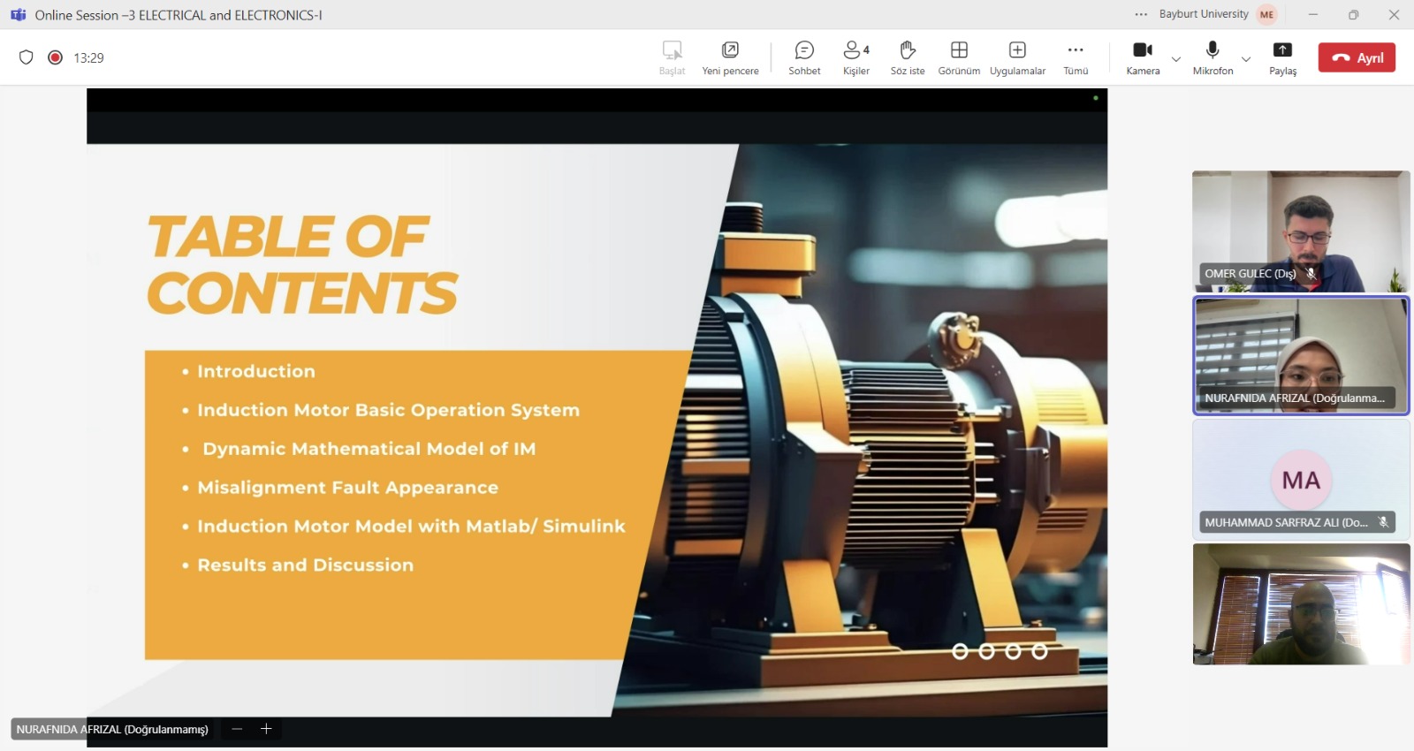Expand the camera options dropdown arrow
The height and width of the screenshot is (751, 1414).
(x=1176, y=59)
